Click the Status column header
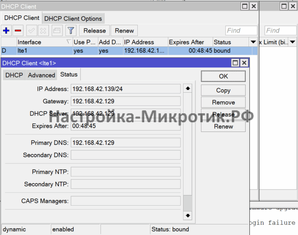Viewport: 298px width, 235px height. (231, 42)
